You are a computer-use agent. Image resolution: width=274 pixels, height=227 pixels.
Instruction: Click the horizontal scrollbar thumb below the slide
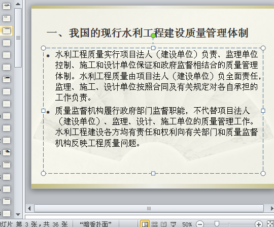tap(149, 208)
